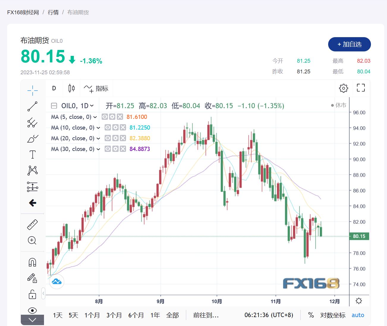Enable the magnet snap mode
The image size is (387, 326).
[32, 262]
